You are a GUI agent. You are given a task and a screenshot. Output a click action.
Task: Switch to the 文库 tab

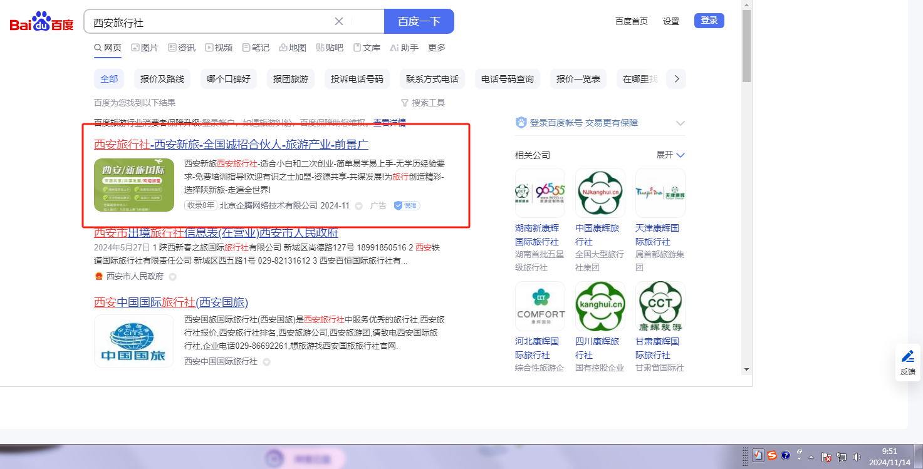click(x=367, y=48)
